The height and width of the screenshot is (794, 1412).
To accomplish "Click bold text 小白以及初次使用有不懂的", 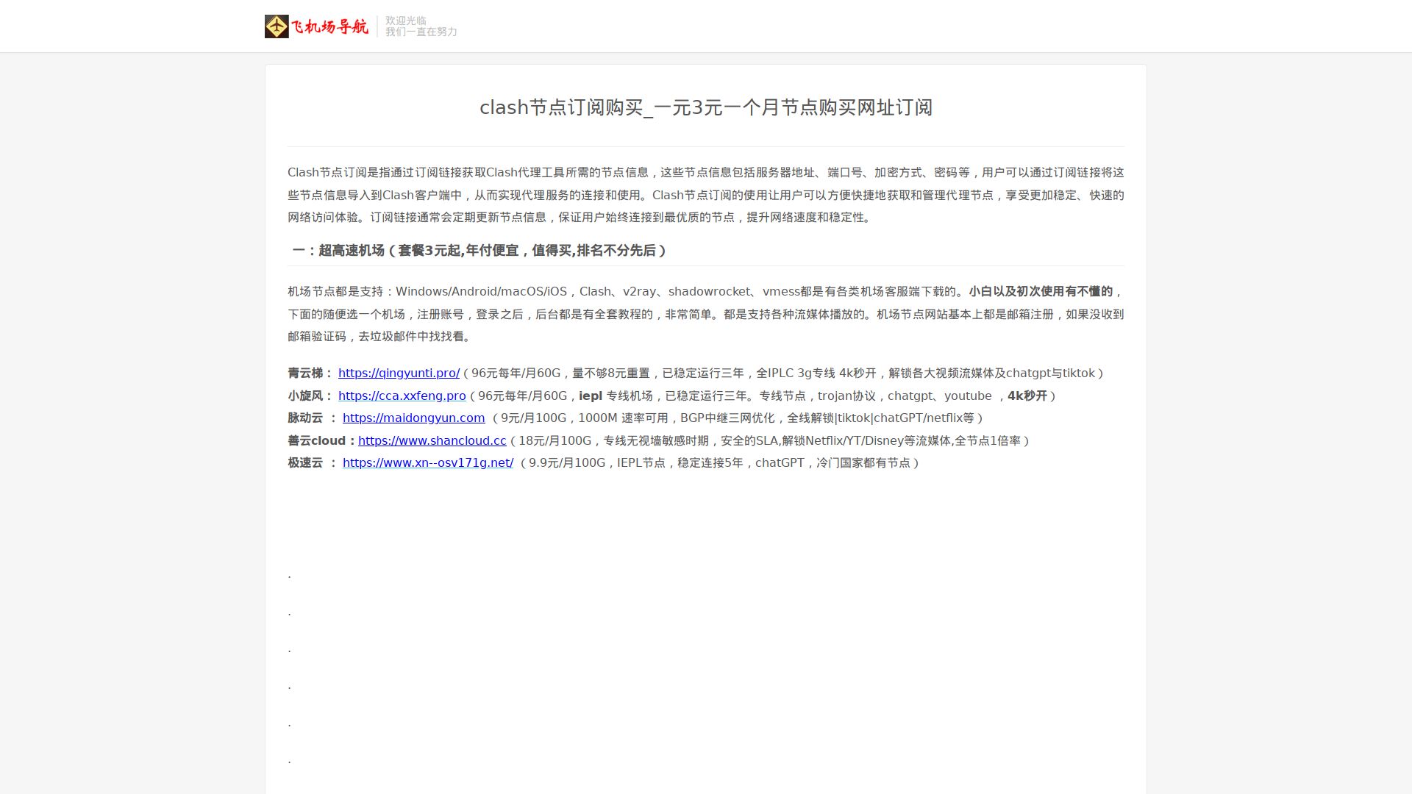I will (1040, 292).
